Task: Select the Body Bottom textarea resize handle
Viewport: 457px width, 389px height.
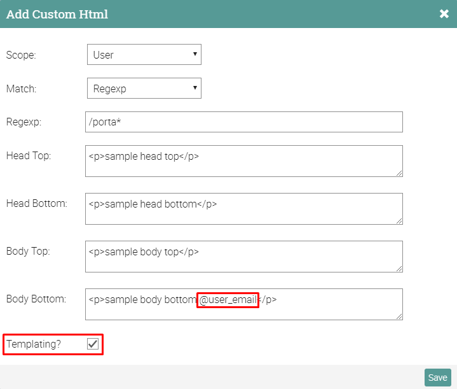Action: [399, 316]
